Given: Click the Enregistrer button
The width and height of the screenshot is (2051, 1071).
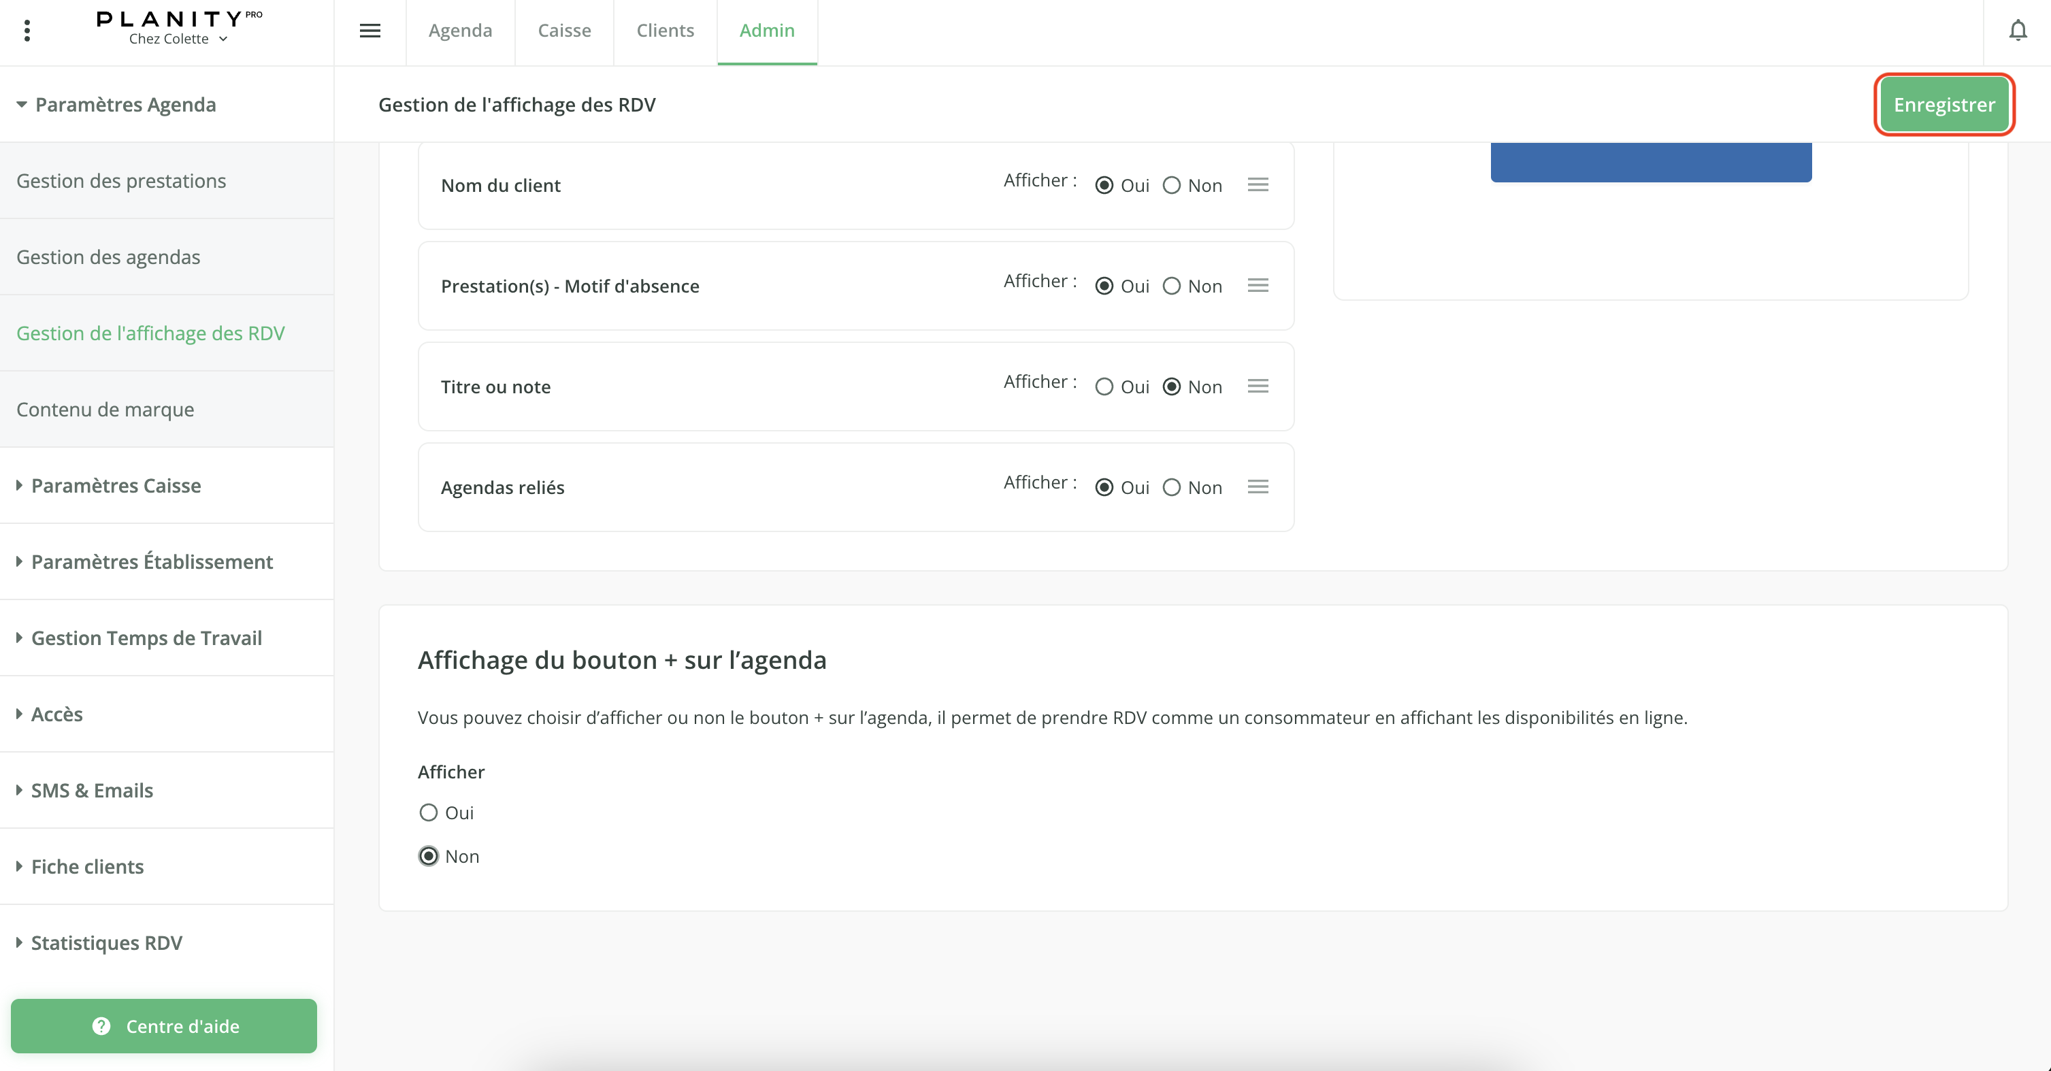Looking at the screenshot, I should pyautogui.click(x=1943, y=105).
